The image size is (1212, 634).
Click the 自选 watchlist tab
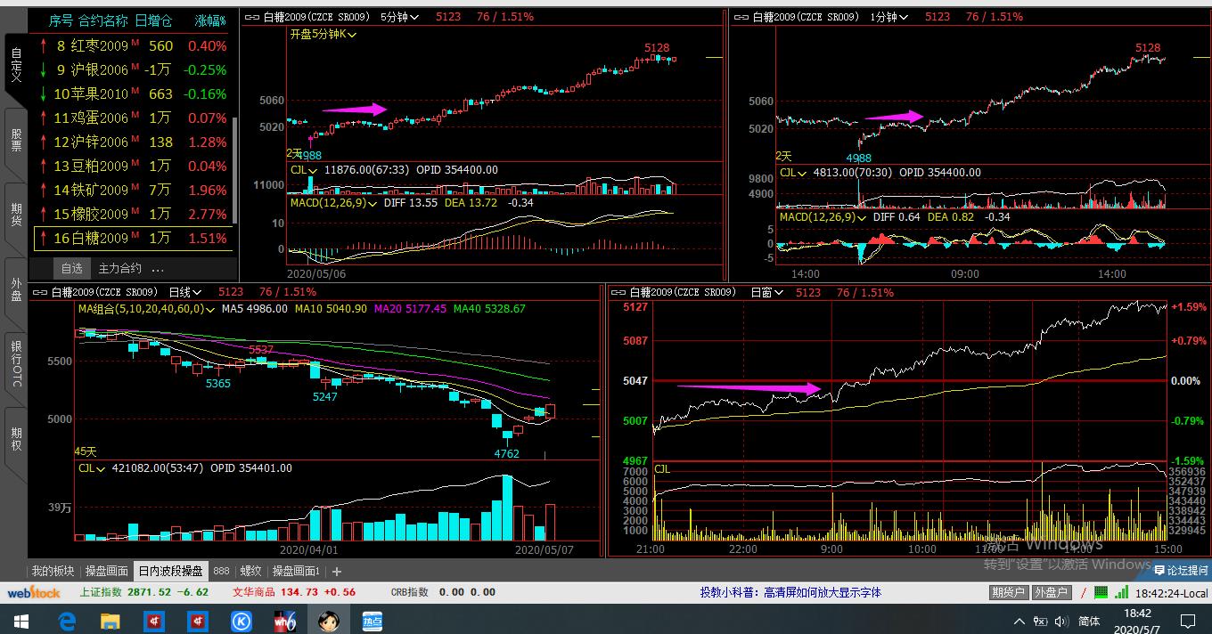71,268
